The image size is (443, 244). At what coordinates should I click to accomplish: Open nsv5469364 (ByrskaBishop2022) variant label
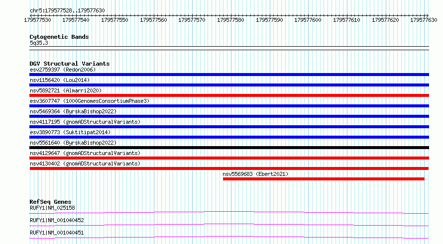(x=73, y=111)
